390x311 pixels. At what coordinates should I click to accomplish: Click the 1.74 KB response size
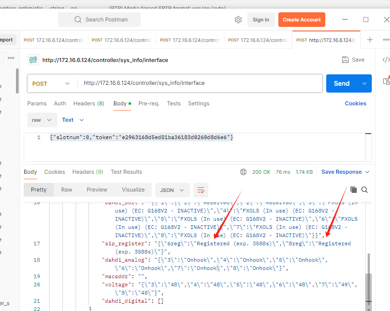tap(304, 172)
